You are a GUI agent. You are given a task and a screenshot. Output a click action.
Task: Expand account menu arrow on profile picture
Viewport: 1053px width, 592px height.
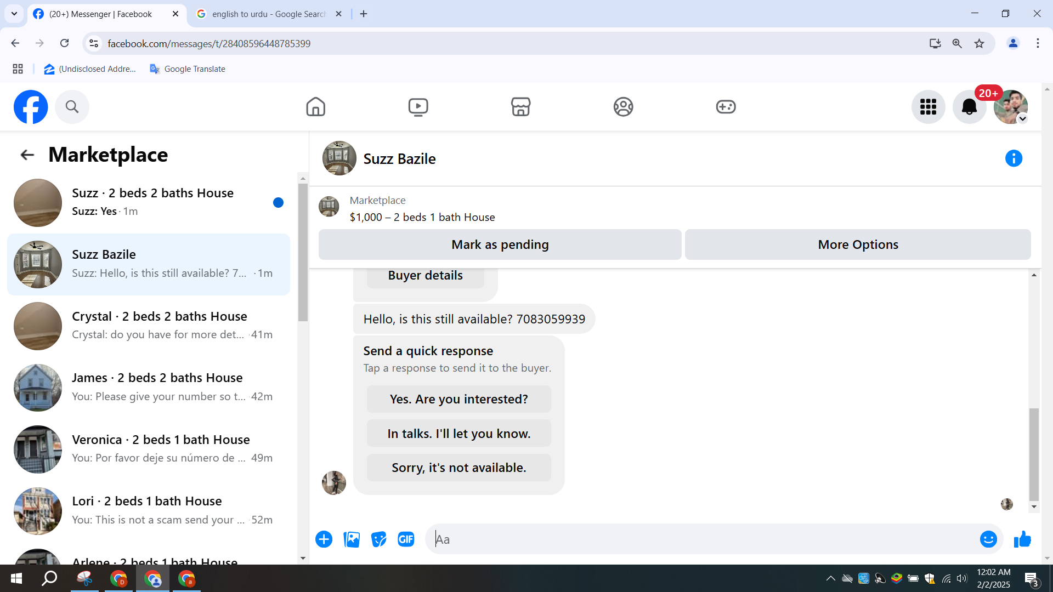coord(1022,119)
